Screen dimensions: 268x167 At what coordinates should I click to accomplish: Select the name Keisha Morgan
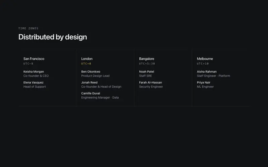point(34,72)
